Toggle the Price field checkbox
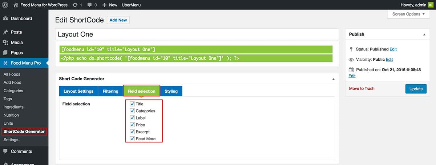Viewport: 436px width, 165px height. (x=132, y=125)
